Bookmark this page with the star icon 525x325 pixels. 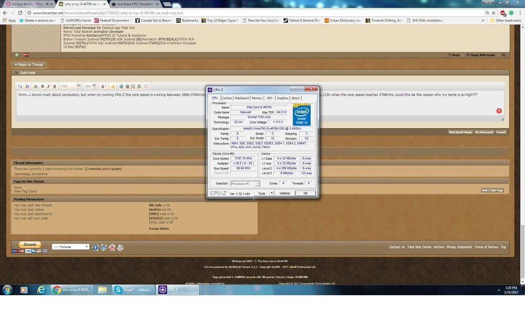pos(494,13)
